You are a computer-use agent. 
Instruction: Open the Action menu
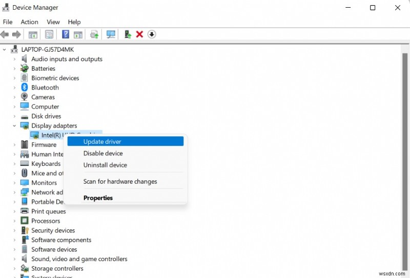click(x=29, y=22)
